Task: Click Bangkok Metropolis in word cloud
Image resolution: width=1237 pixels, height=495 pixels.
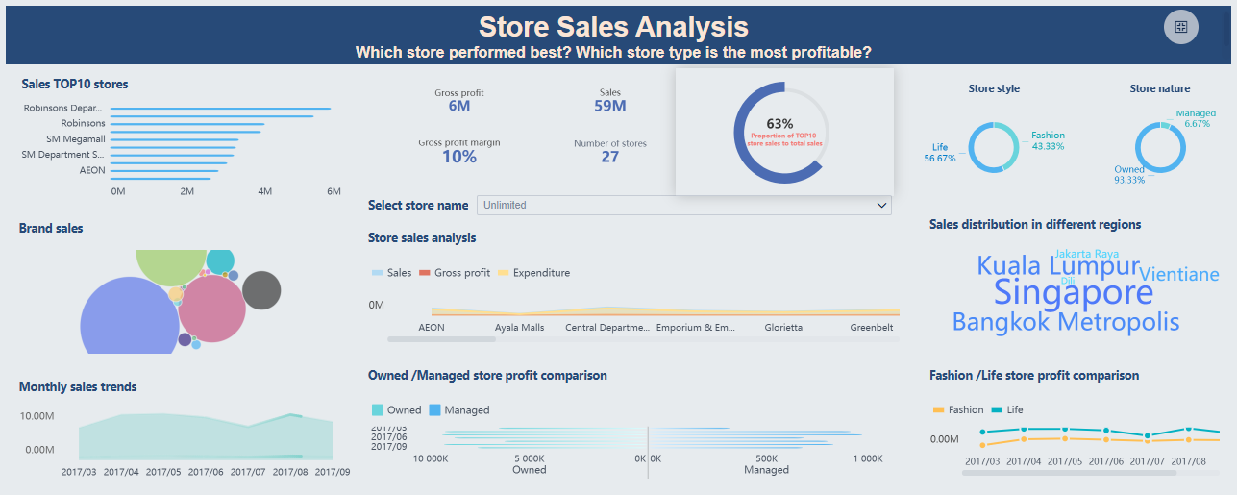Action: (1065, 322)
